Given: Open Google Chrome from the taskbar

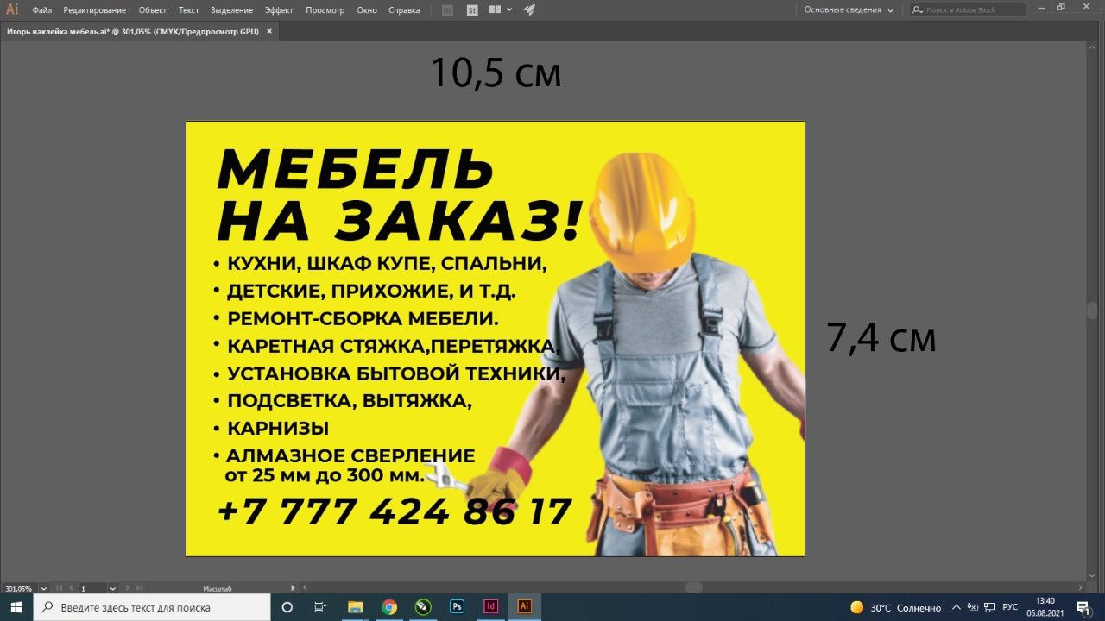Looking at the screenshot, I should point(389,607).
